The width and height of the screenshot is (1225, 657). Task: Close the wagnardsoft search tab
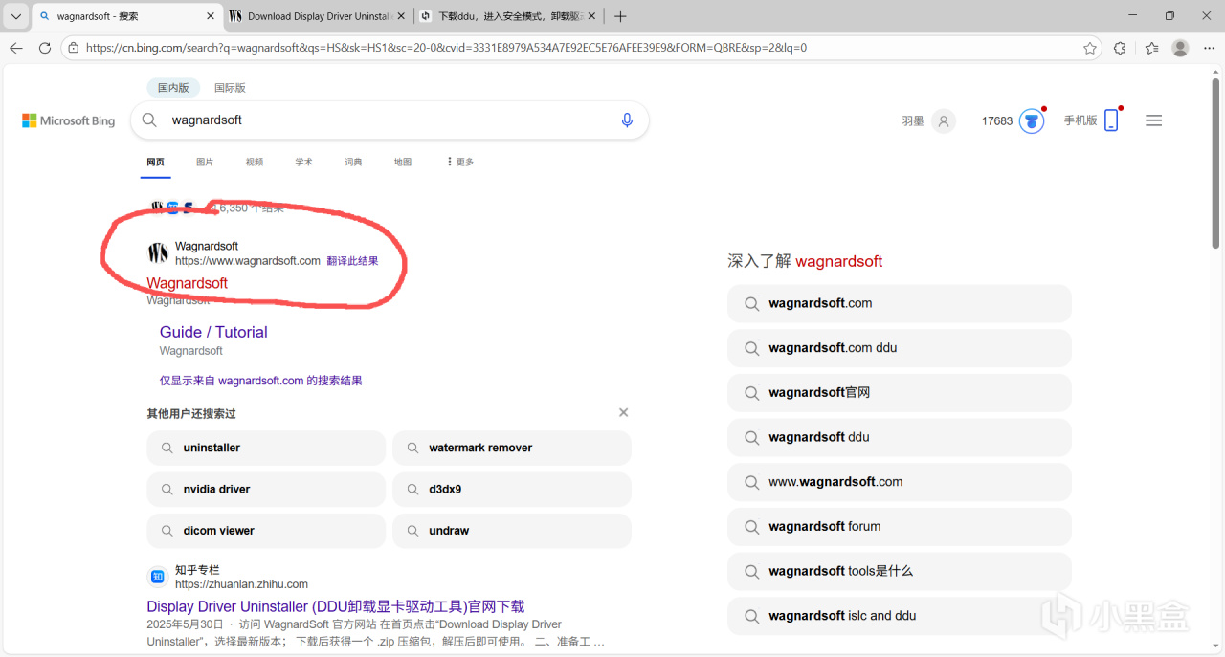pos(211,16)
